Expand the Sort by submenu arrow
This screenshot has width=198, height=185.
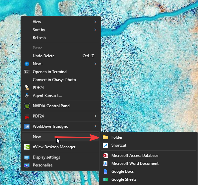pyautogui.click(x=95, y=30)
